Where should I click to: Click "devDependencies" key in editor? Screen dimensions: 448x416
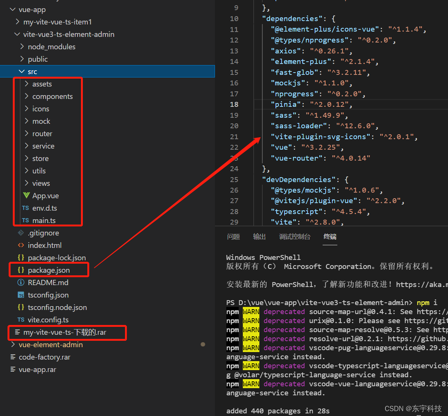pos(299,179)
